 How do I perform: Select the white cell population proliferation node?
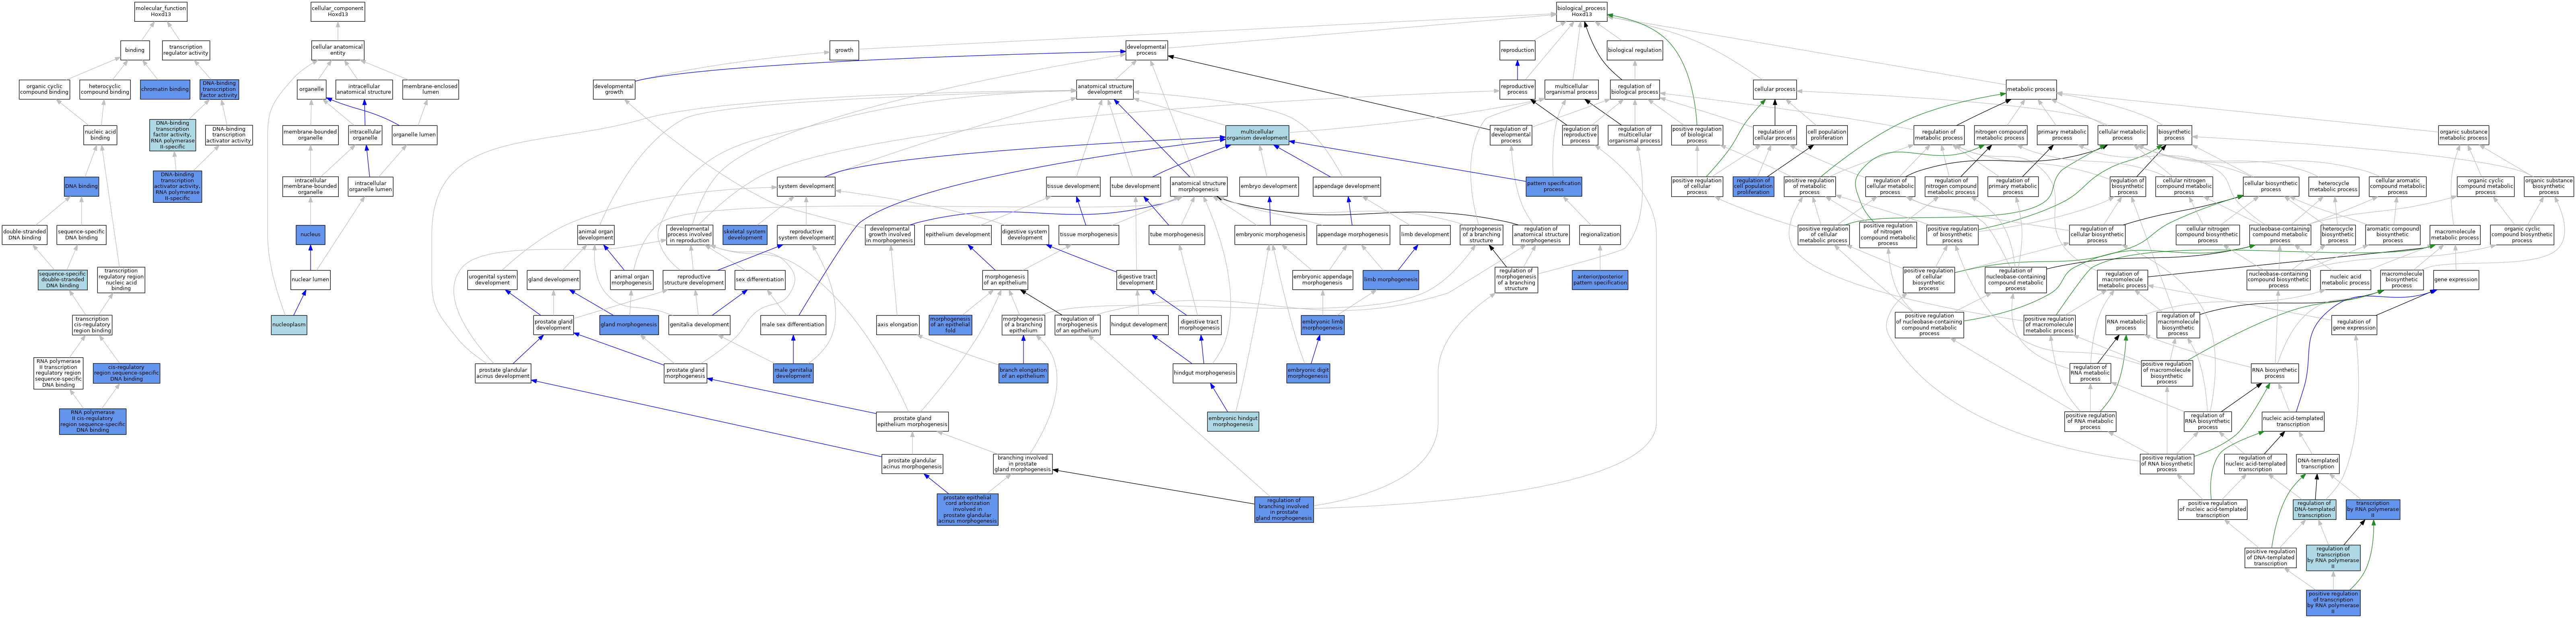pos(1826,135)
